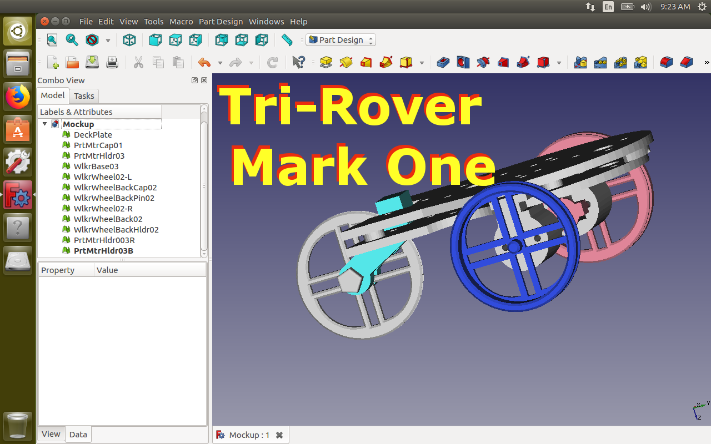Click the Additive Primitive yellow box icon
711x444 pixels.
[406, 62]
